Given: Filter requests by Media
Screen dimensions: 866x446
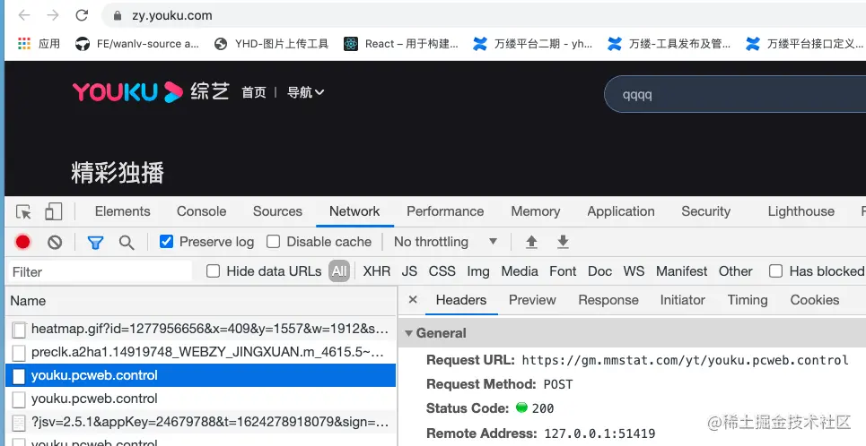Looking at the screenshot, I should point(520,271).
